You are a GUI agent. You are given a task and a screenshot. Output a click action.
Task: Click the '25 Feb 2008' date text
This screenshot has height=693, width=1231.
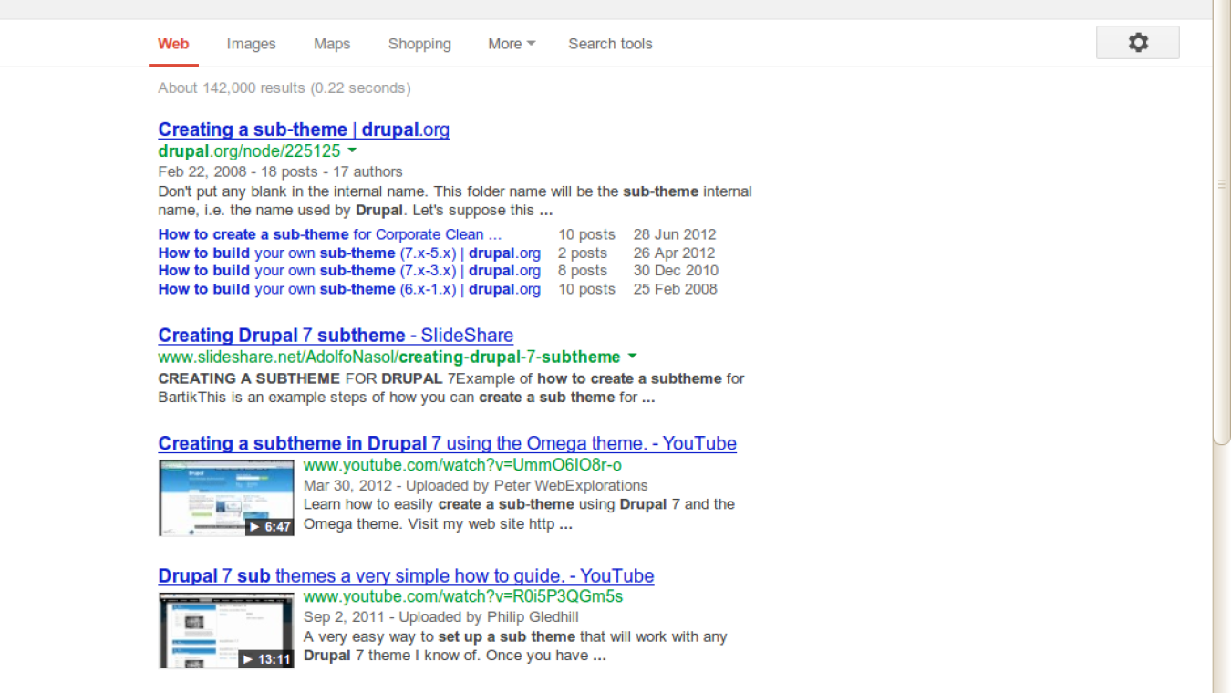point(675,289)
